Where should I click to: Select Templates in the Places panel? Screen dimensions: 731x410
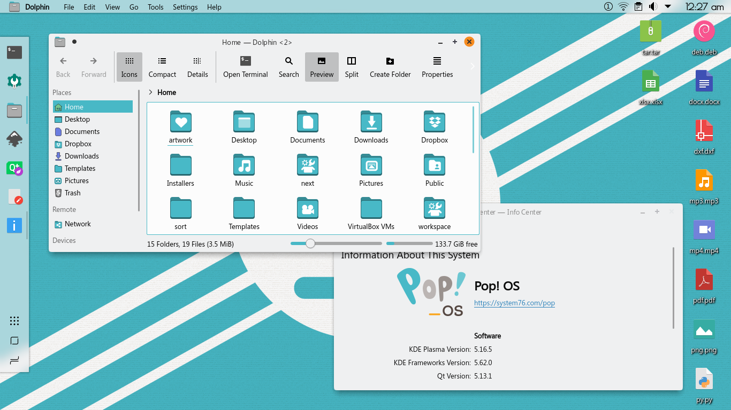coord(93,168)
